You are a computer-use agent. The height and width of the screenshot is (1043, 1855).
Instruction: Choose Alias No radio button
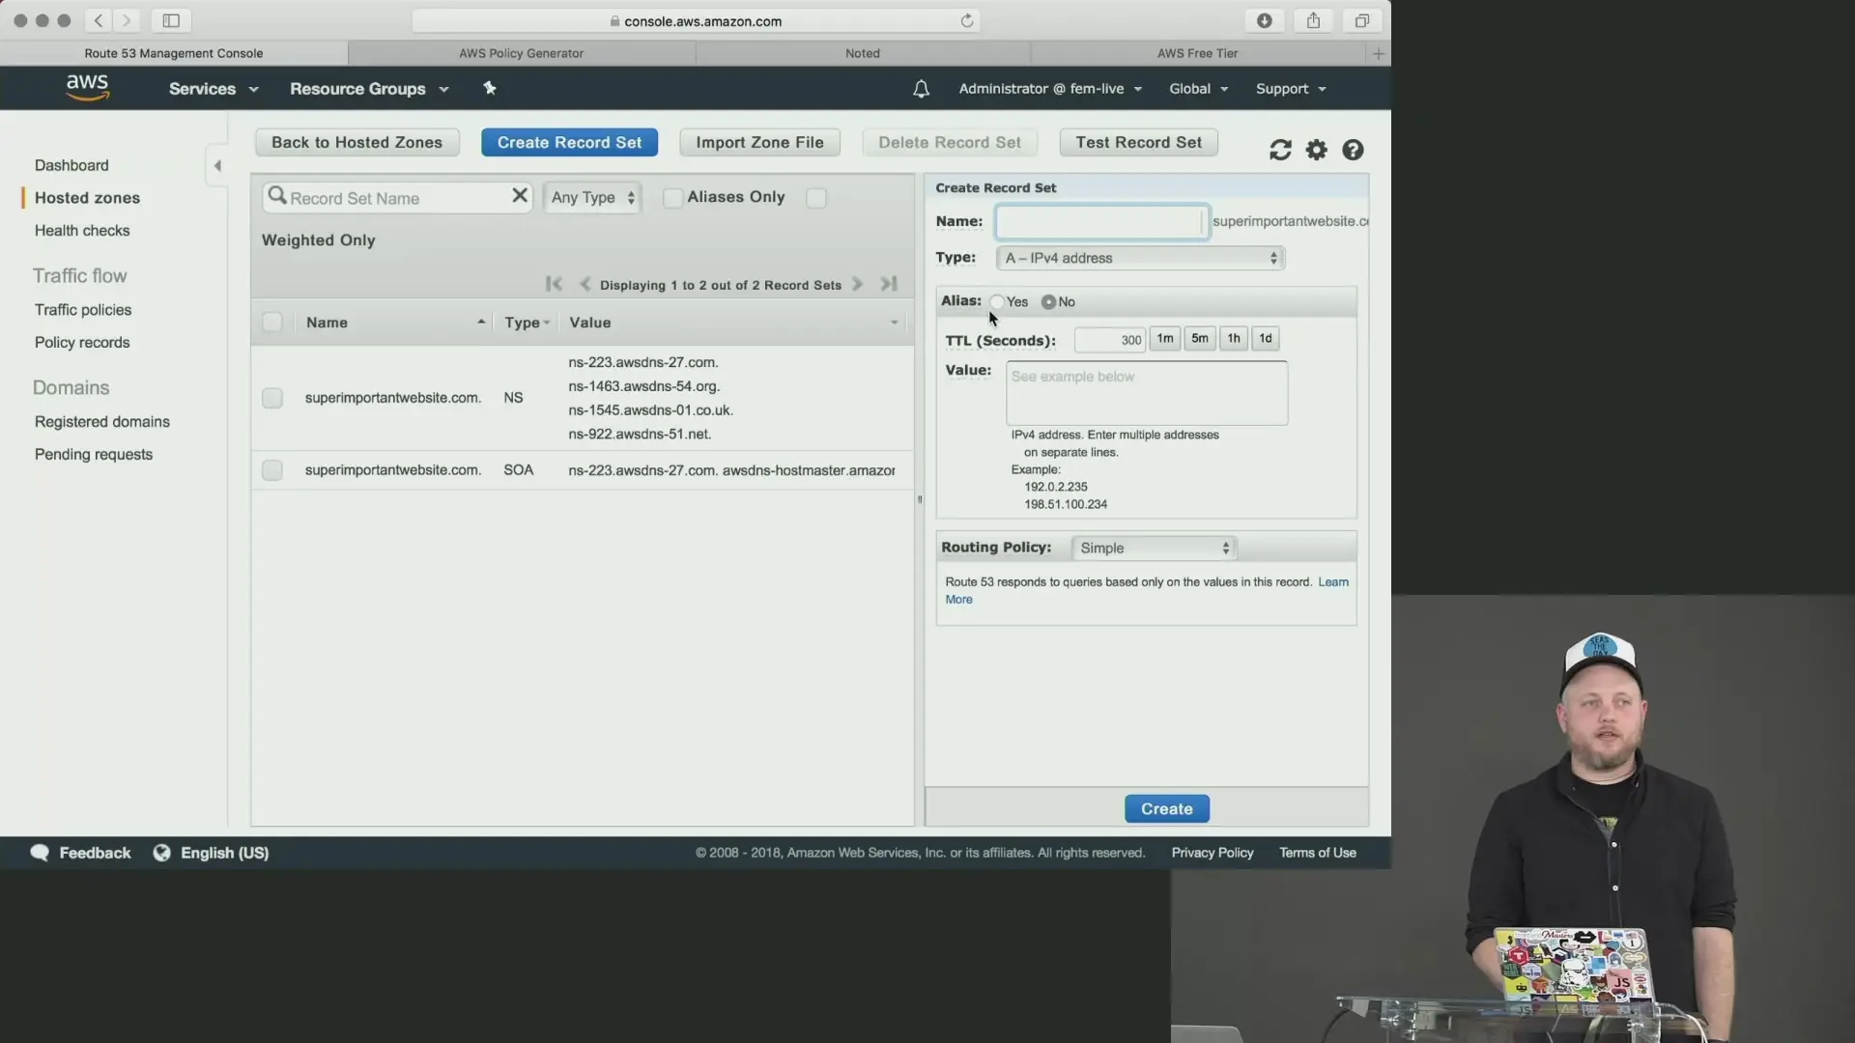[1048, 302]
